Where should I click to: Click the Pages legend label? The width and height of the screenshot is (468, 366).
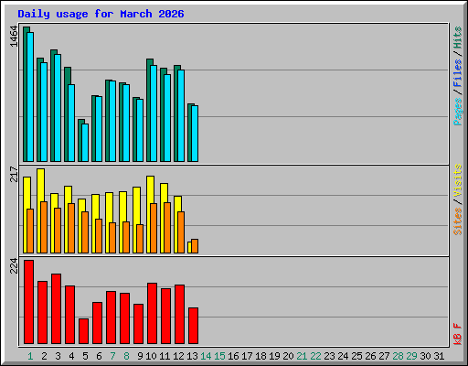[x=458, y=112]
